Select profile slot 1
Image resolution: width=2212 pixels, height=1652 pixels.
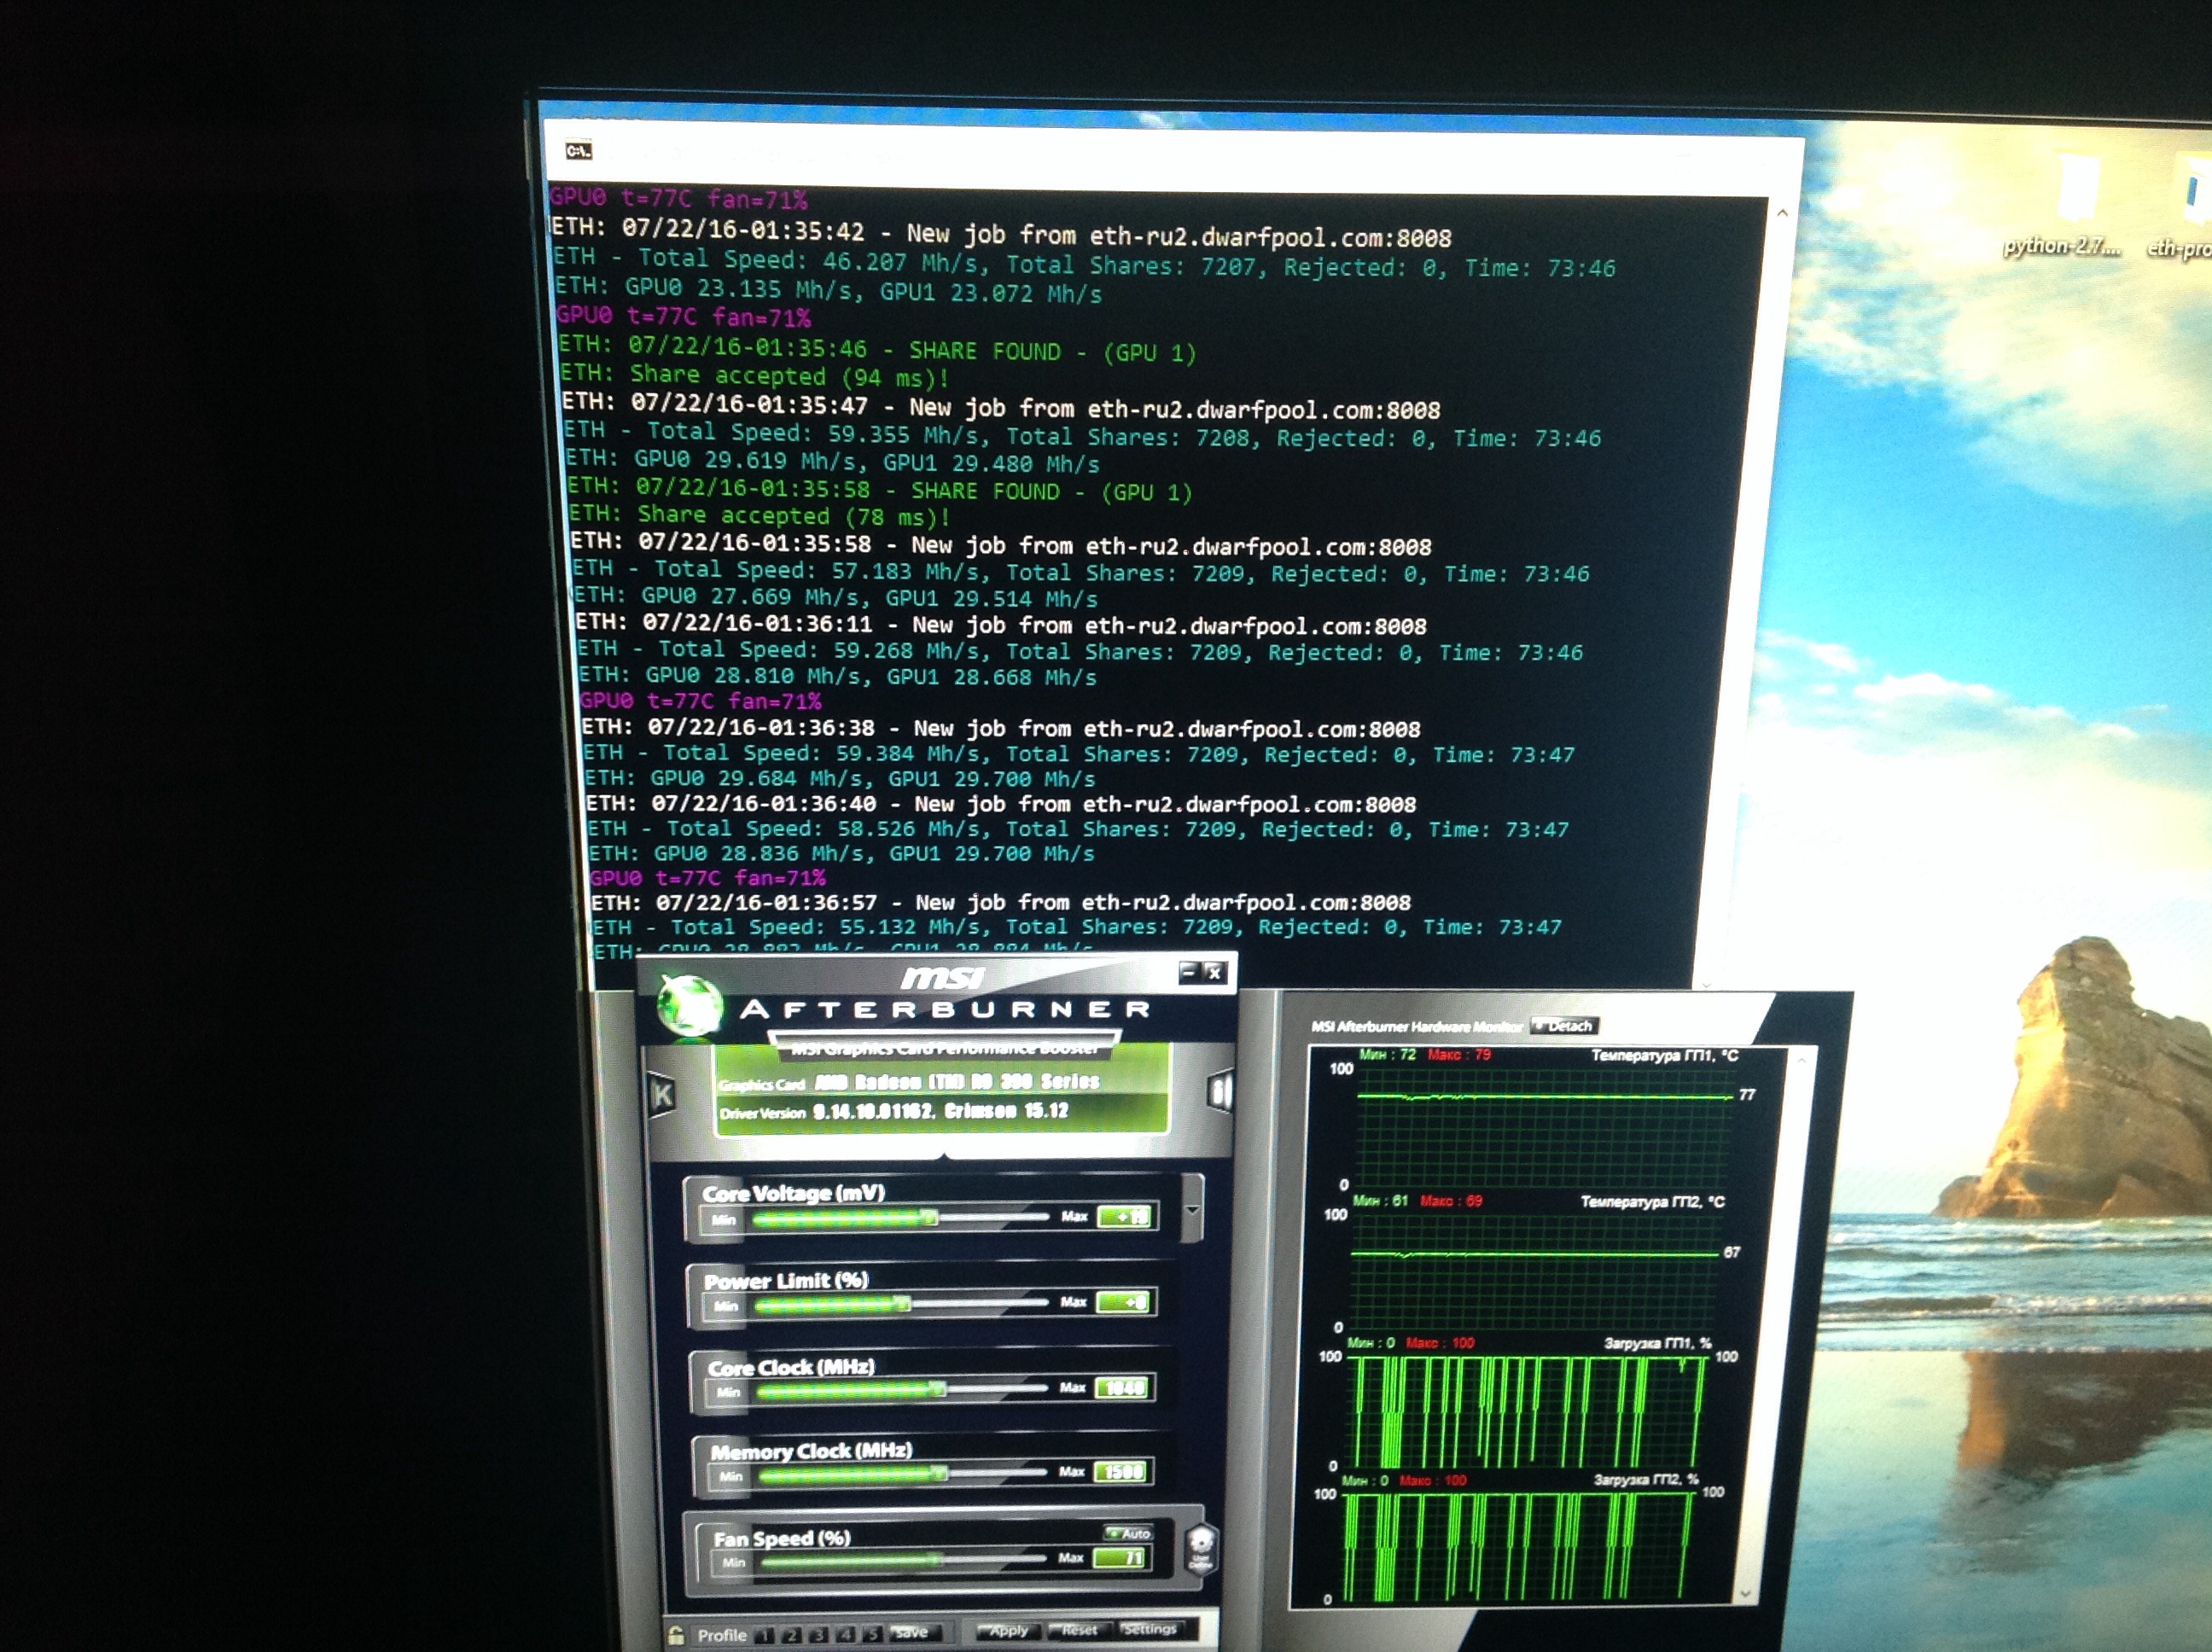(764, 1635)
